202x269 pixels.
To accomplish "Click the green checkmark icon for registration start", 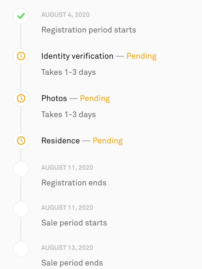I will [x=21, y=16].
